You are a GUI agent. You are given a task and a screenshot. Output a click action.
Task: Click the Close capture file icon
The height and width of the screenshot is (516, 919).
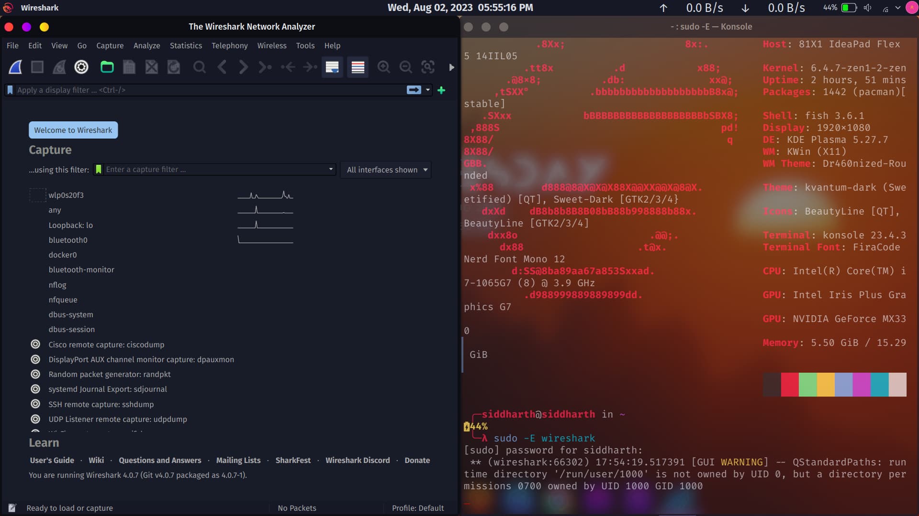[152, 67]
